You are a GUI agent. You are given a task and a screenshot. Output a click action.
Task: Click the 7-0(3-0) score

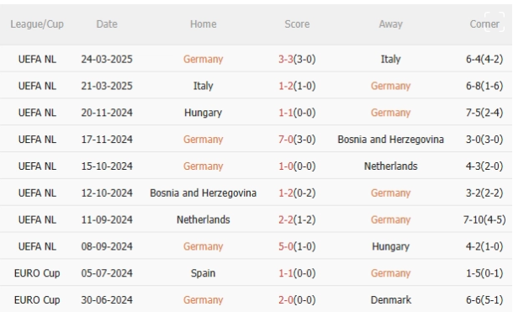pos(297,140)
